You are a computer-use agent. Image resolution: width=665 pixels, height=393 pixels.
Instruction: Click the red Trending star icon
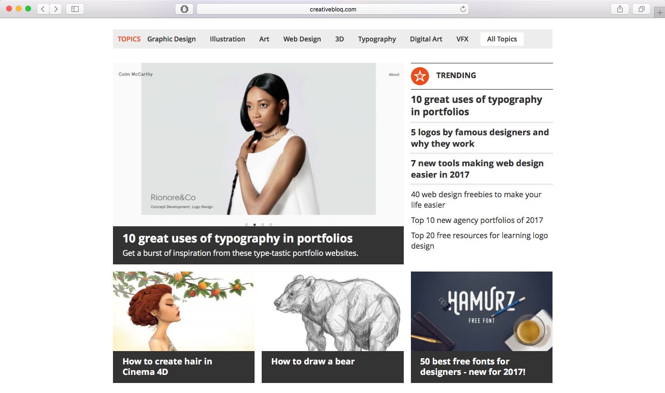[x=419, y=75]
